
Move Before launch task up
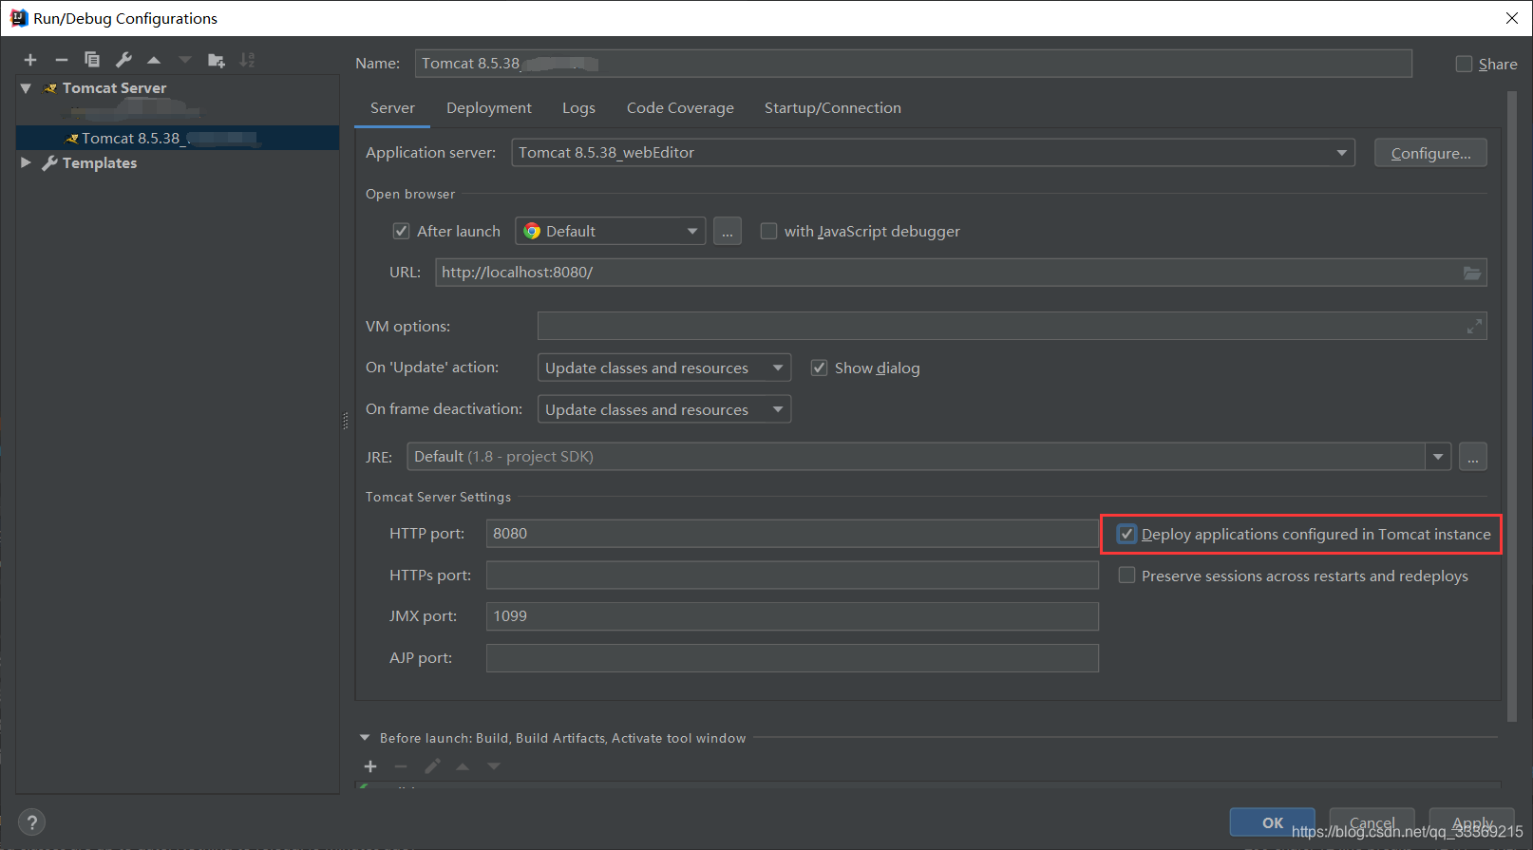(x=463, y=766)
